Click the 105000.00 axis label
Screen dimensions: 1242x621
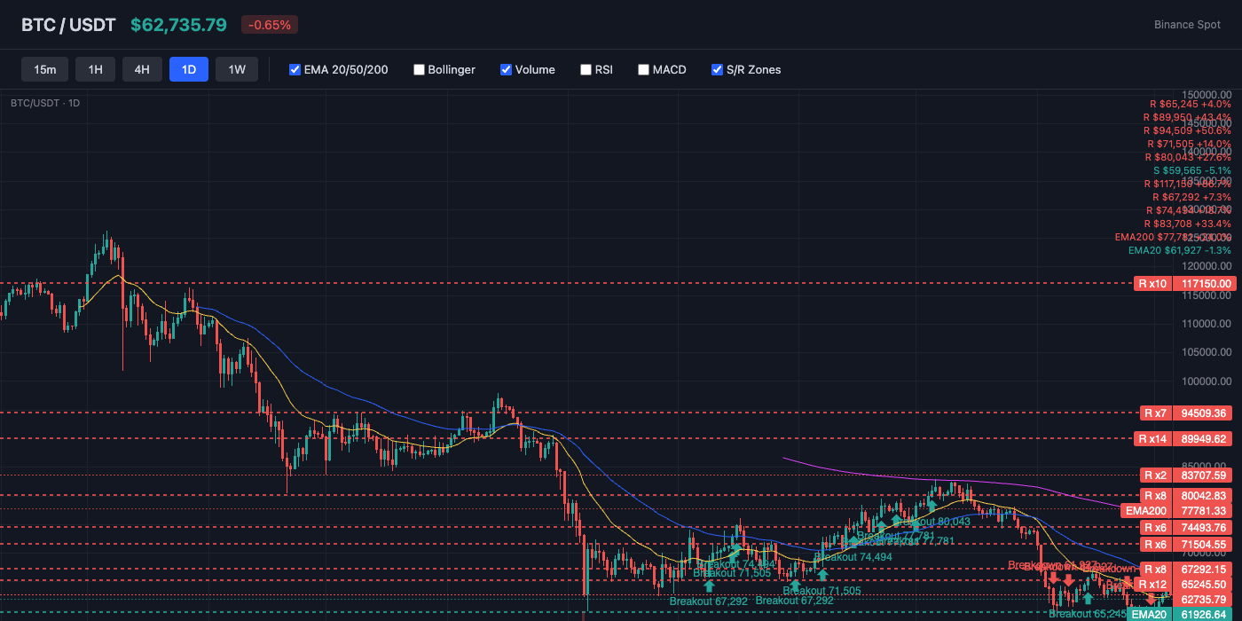(x=1206, y=352)
